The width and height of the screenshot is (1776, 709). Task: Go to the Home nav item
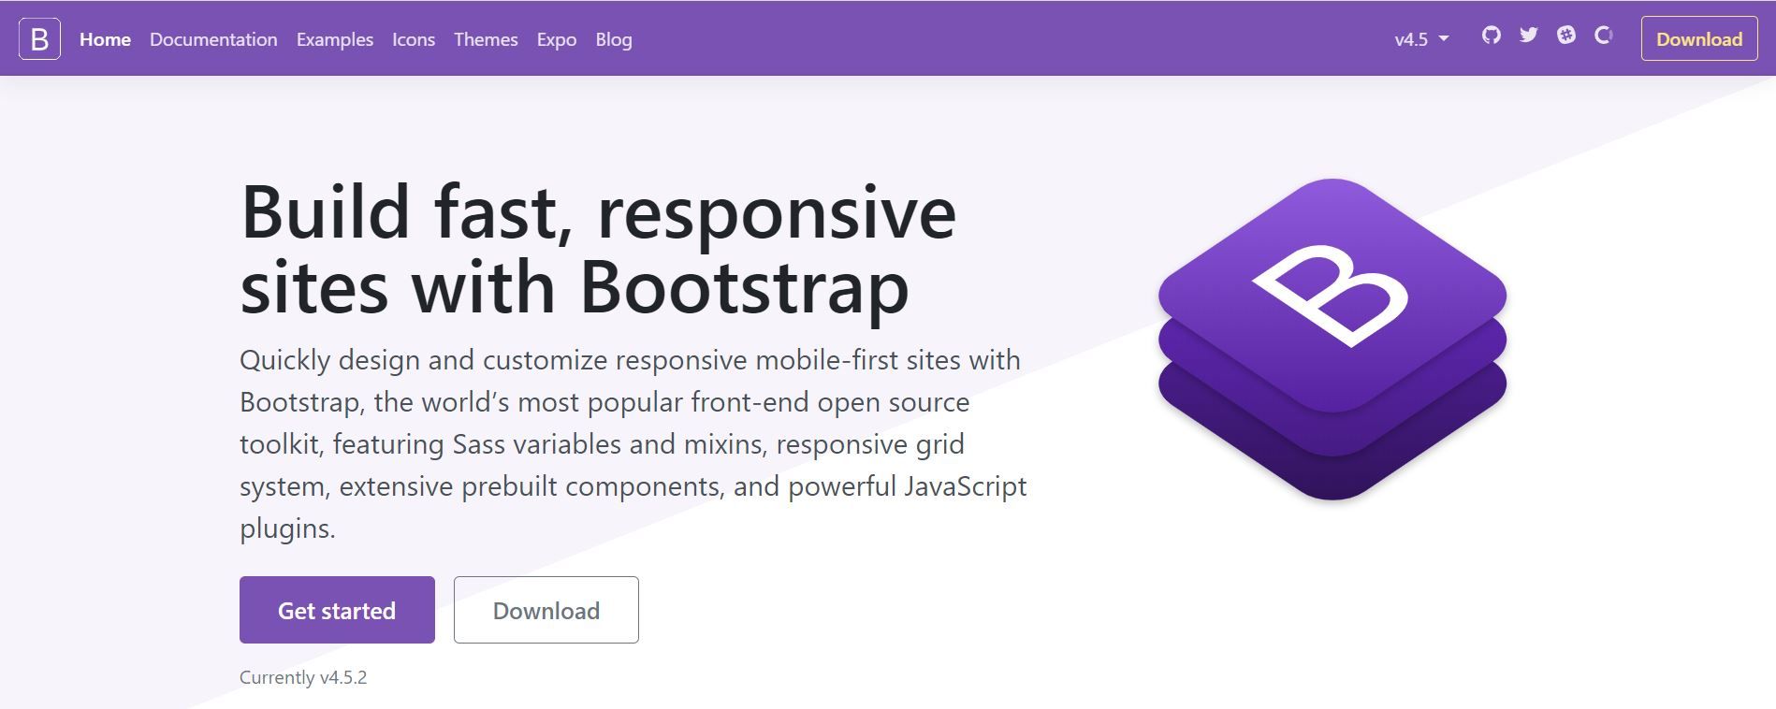pos(105,39)
